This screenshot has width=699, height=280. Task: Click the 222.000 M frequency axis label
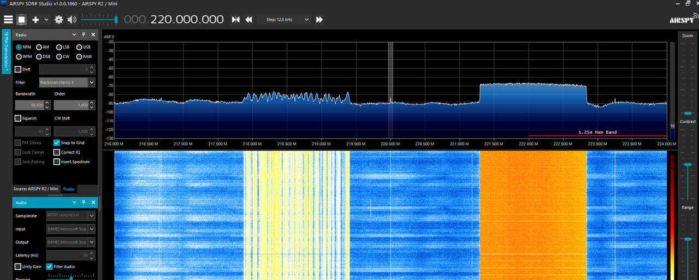tap(528, 144)
